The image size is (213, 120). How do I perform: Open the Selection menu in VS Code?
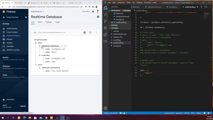(x=121, y=2)
